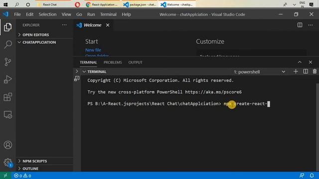Select the Welcome editor tab
This screenshot has height=179, width=319.
pos(93,25)
